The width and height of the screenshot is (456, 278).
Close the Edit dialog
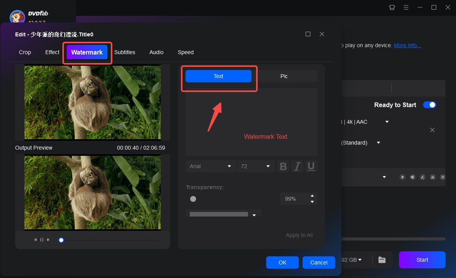pos(322,34)
